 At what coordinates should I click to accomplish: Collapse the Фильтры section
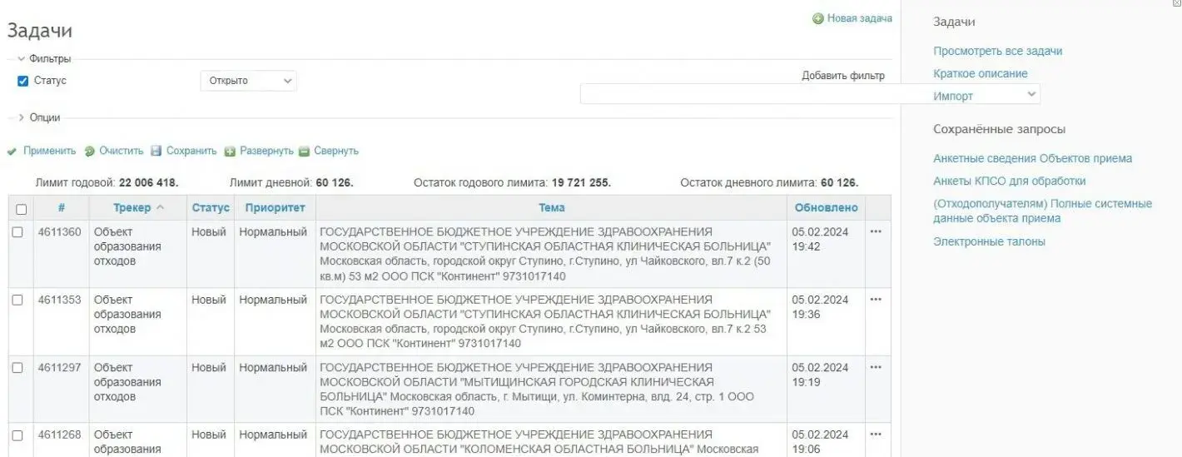[44, 59]
